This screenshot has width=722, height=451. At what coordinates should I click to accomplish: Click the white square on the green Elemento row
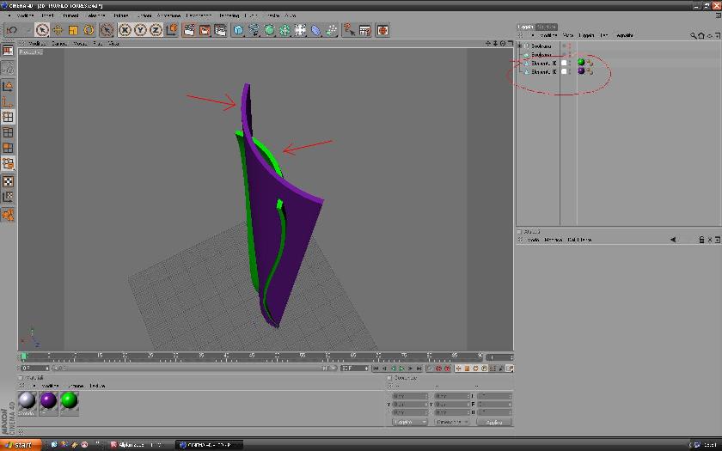pos(564,63)
